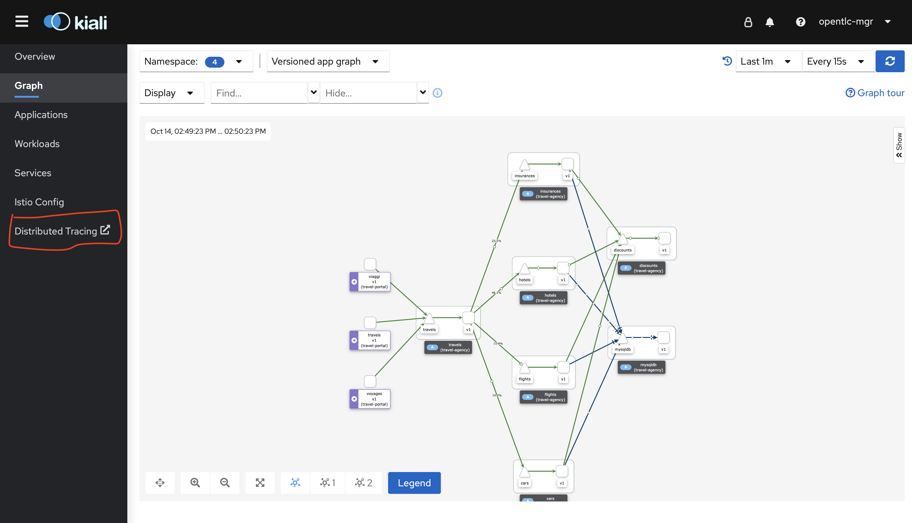This screenshot has width=912, height=523.
Task: Select the Graph menu item
Action: (x=28, y=85)
